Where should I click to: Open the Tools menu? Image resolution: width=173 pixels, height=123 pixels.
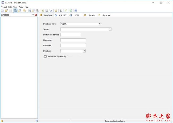click(x=21, y=7)
